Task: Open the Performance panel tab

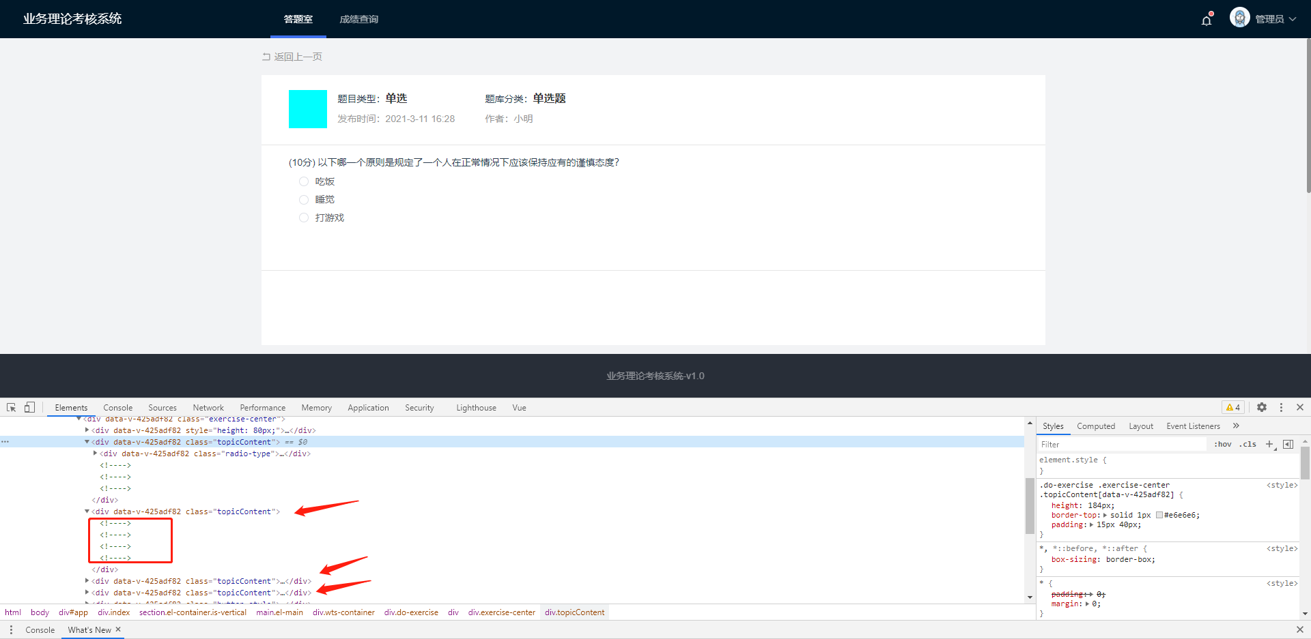Action: [x=263, y=408]
